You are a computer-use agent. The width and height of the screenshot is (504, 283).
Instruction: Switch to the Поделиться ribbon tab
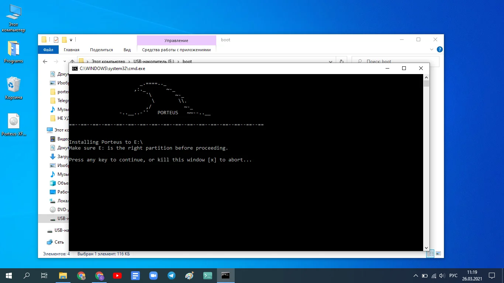coord(101,50)
